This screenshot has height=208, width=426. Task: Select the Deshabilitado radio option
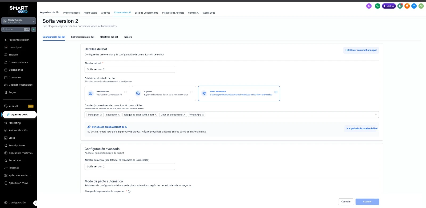[126, 92]
